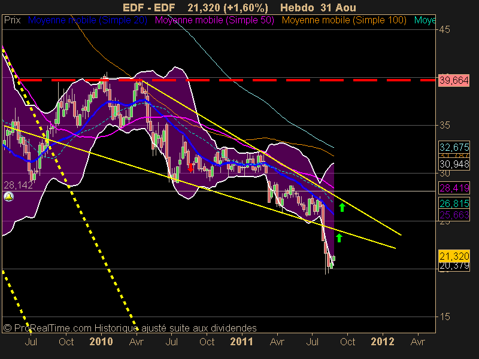Click the 32,675 cyan price label
The width and height of the screenshot is (479, 359).
(x=454, y=147)
